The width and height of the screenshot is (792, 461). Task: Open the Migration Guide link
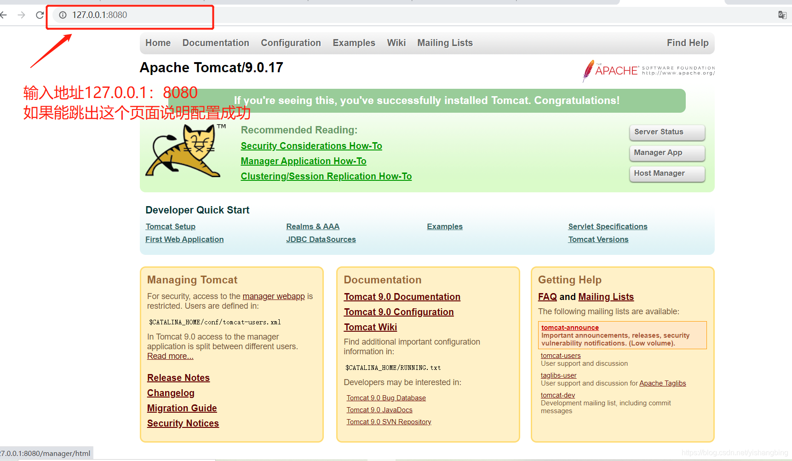click(182, 408)
